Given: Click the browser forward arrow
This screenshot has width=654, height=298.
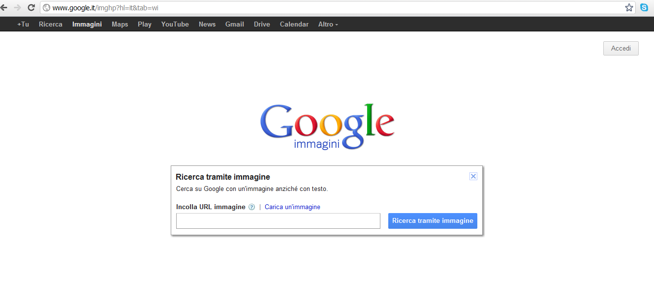Looking at the screenshot, I should 18,7.
